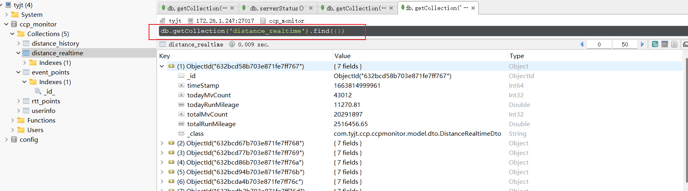
Task: Expand document (5) ObjectId row
Action: [162, 172]
